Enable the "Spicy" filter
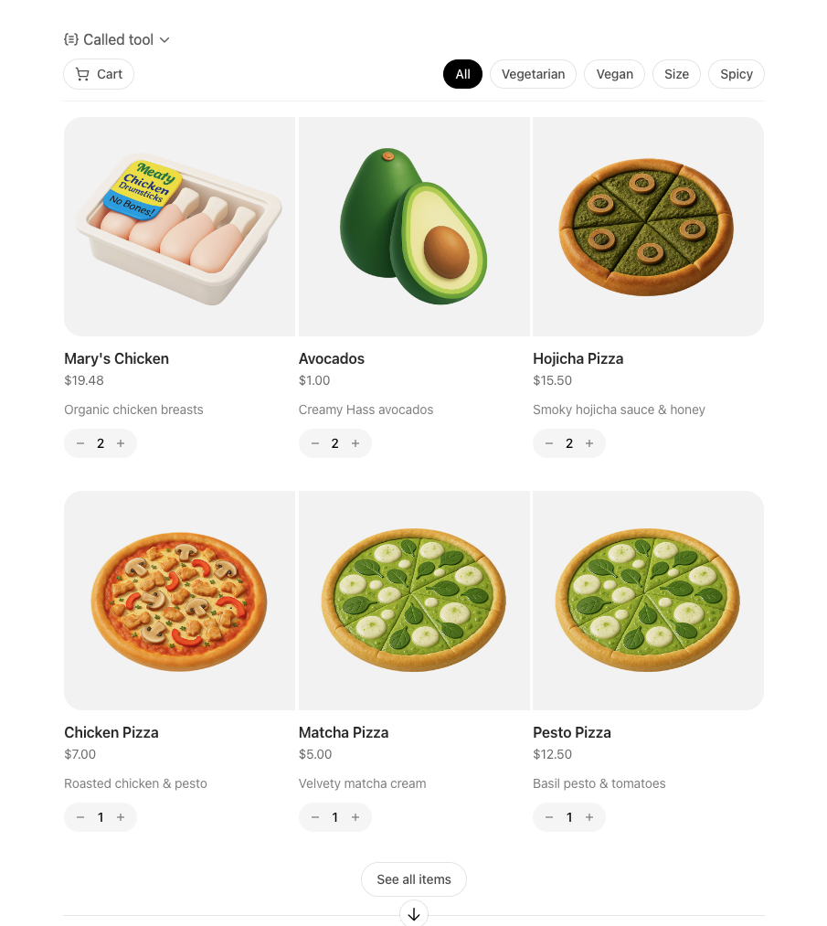The width and height of the screenshot is (827, 926). [737, 74]
